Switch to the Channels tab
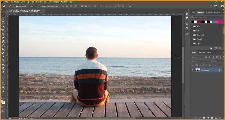The width and height of the screenshot is (225, 120). pyautogui.click(x=202, y=52)
